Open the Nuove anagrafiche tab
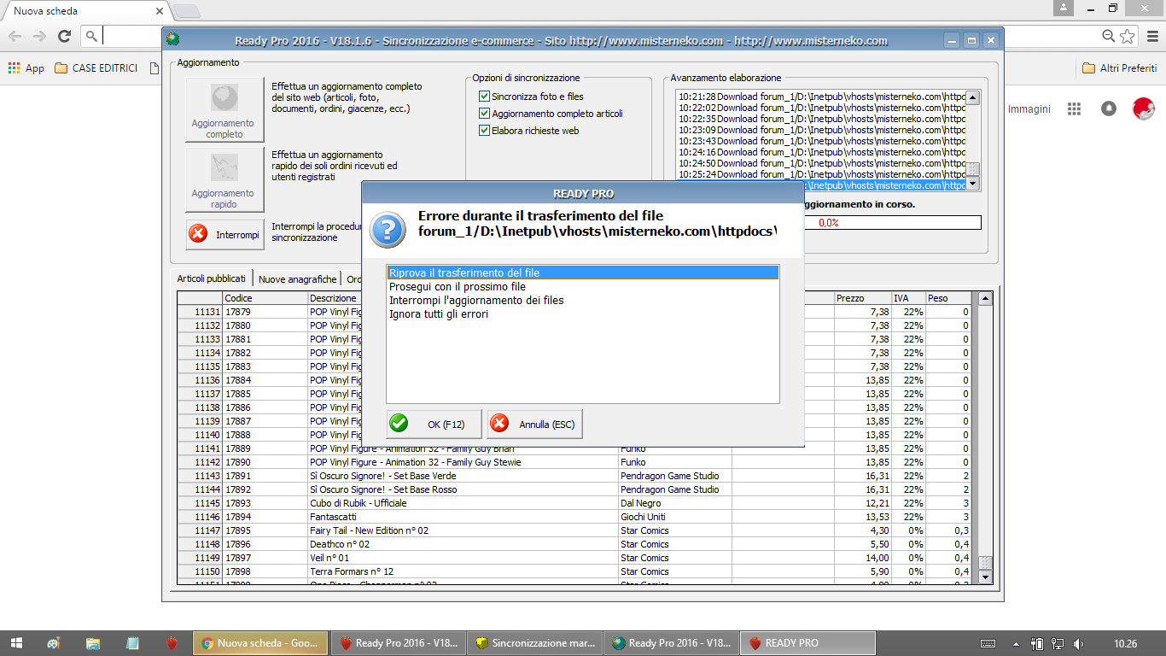Screen dimensions: 1166x656 [297, 279]
